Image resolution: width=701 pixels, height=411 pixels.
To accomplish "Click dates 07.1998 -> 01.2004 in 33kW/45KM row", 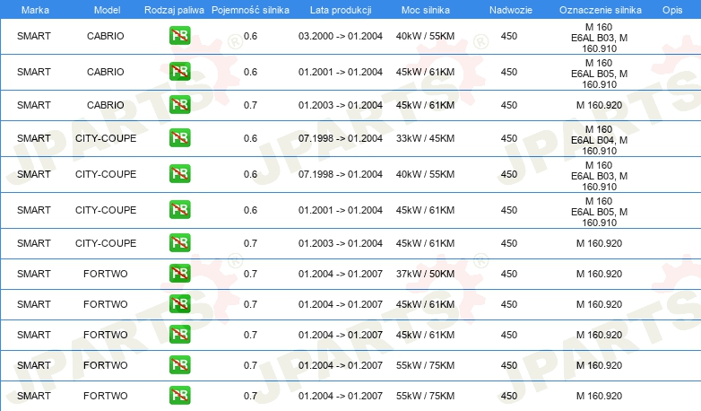I will (341, 138).
